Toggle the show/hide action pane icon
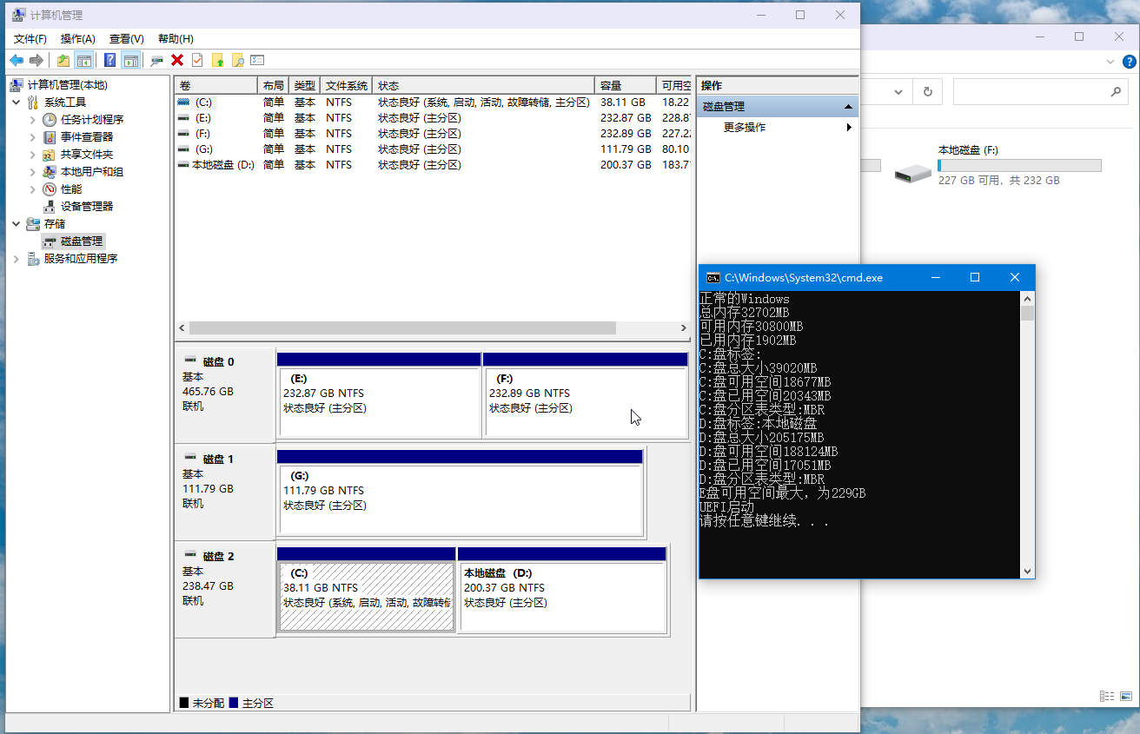 (x=131, y=60)
